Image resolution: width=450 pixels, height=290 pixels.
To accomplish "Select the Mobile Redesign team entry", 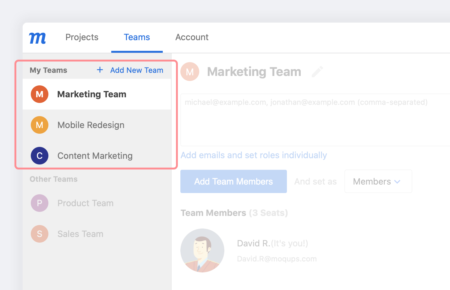I will [x=91, y=125].
